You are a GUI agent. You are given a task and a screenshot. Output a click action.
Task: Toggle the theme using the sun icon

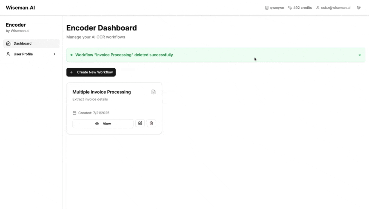[x=359, y=8]
